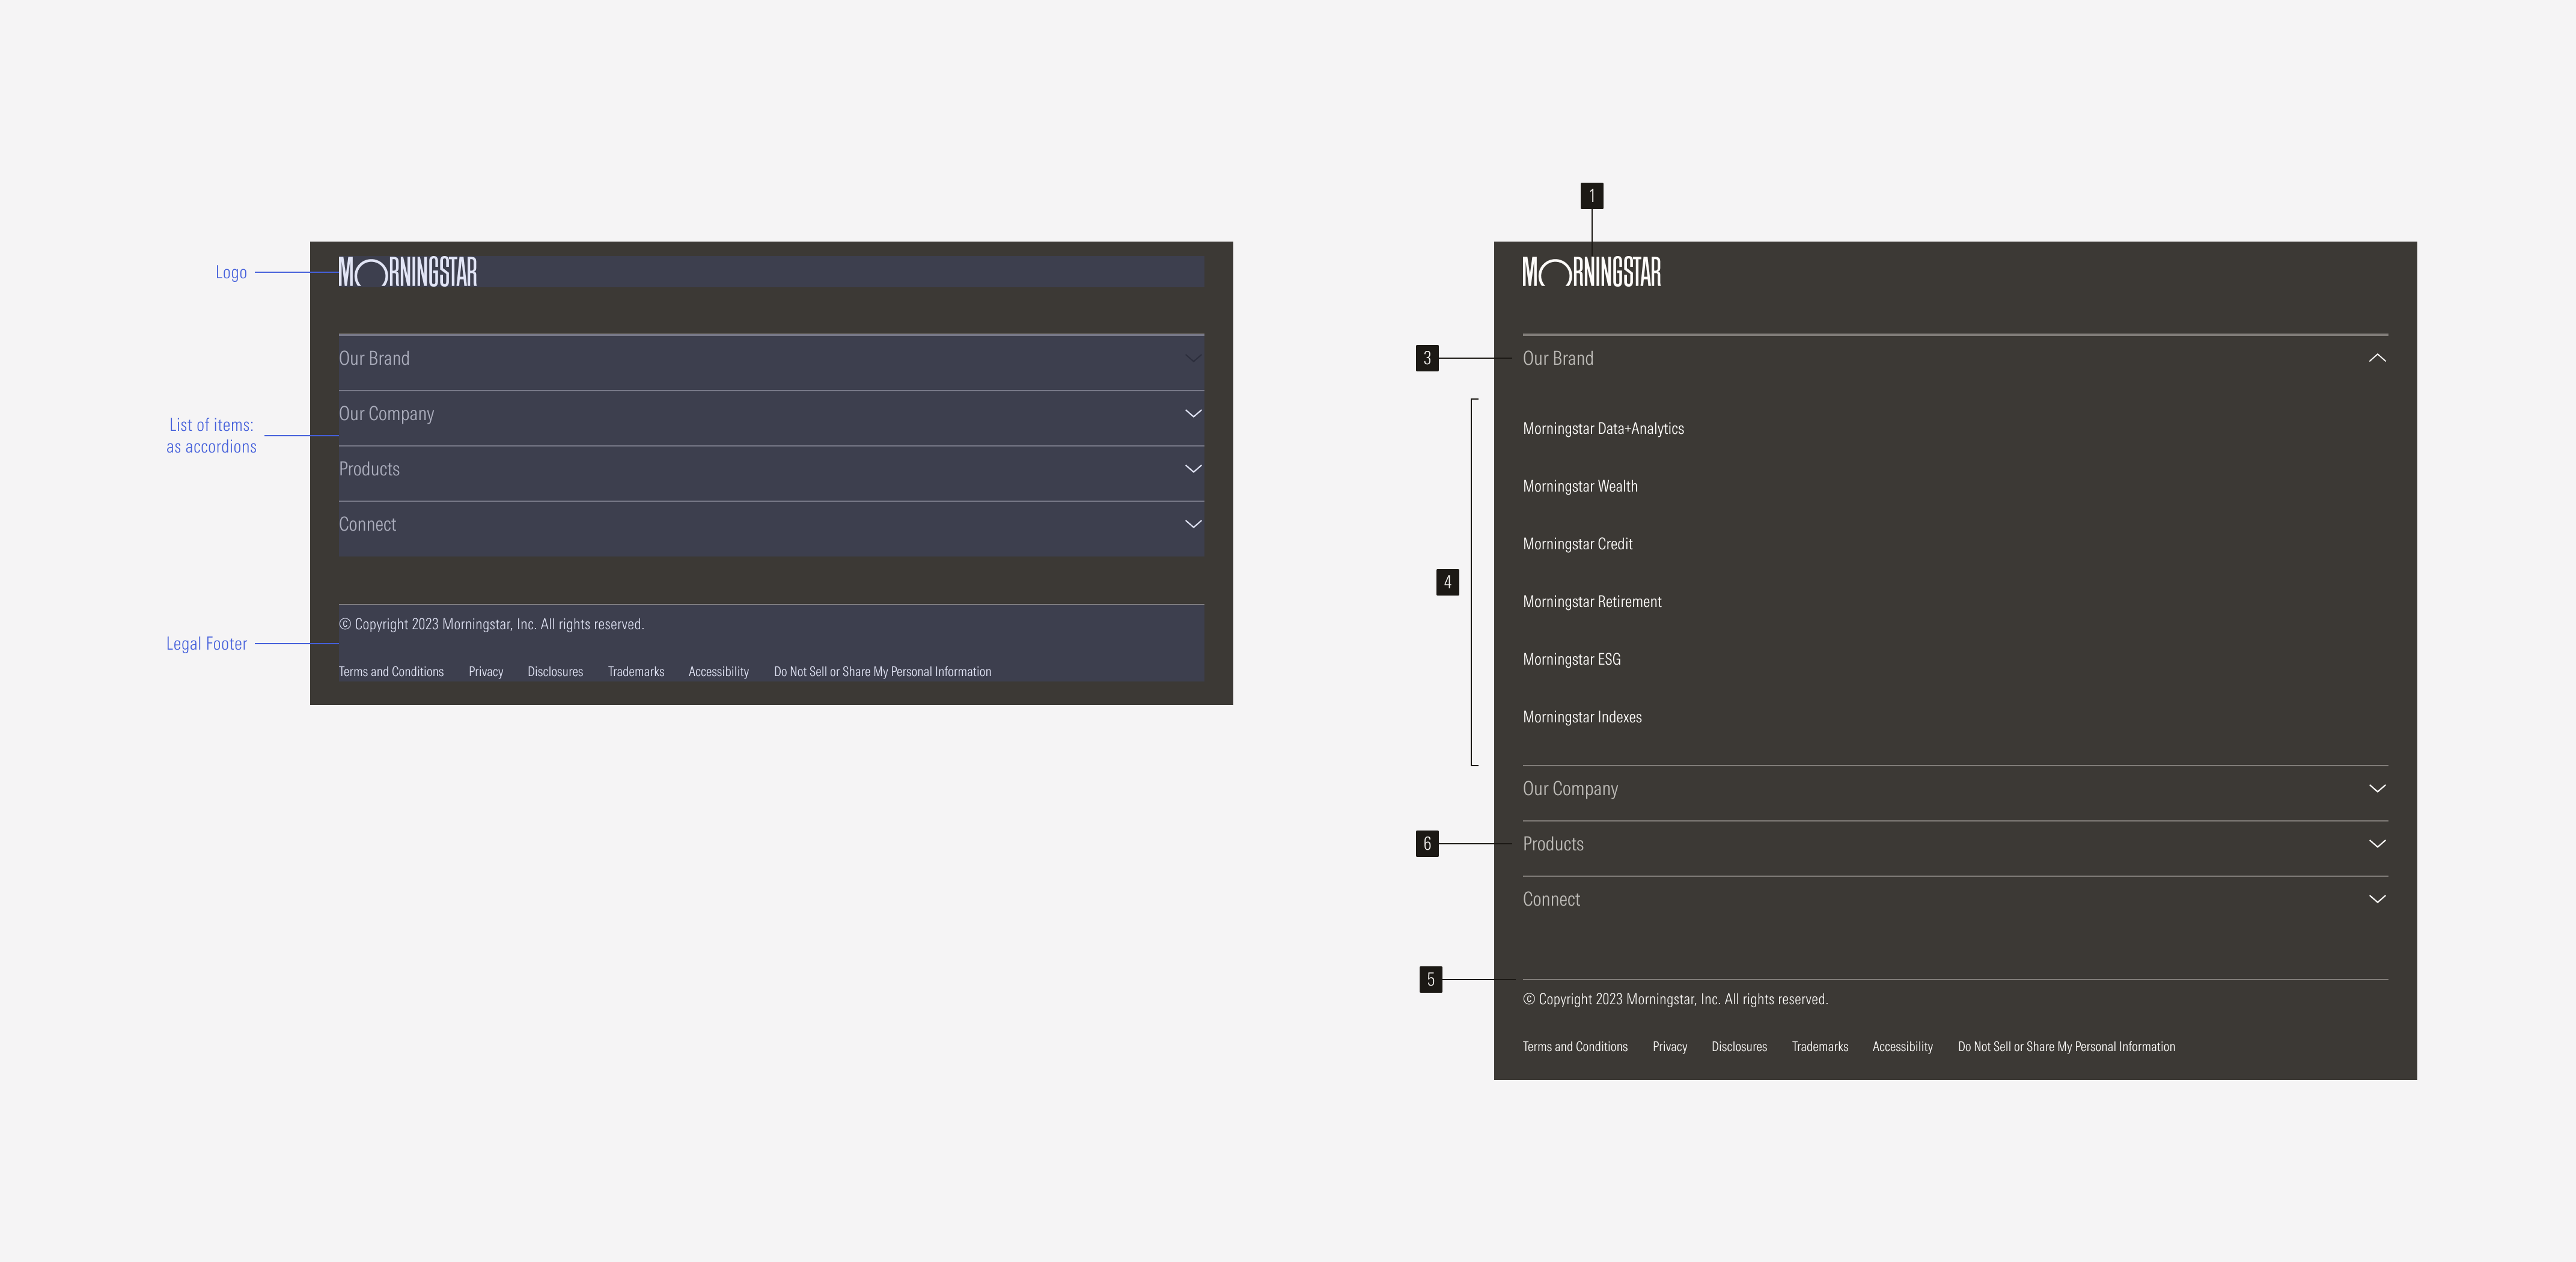This screenshot has height=1262, width=2576.
Task: Click 'List of items: as accordions' label
Action: pos(211,436)
